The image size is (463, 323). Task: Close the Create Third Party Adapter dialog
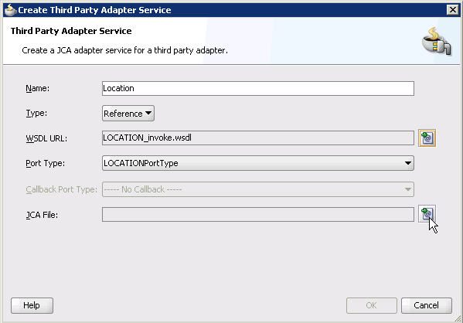click(452, 10)
